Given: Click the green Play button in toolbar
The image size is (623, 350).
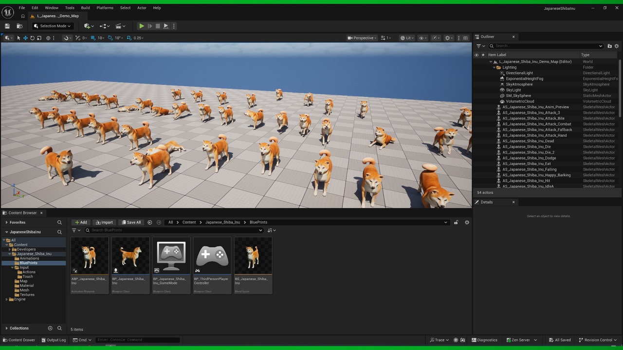Looking at the screenshot, I should click(x=142, y=26).
